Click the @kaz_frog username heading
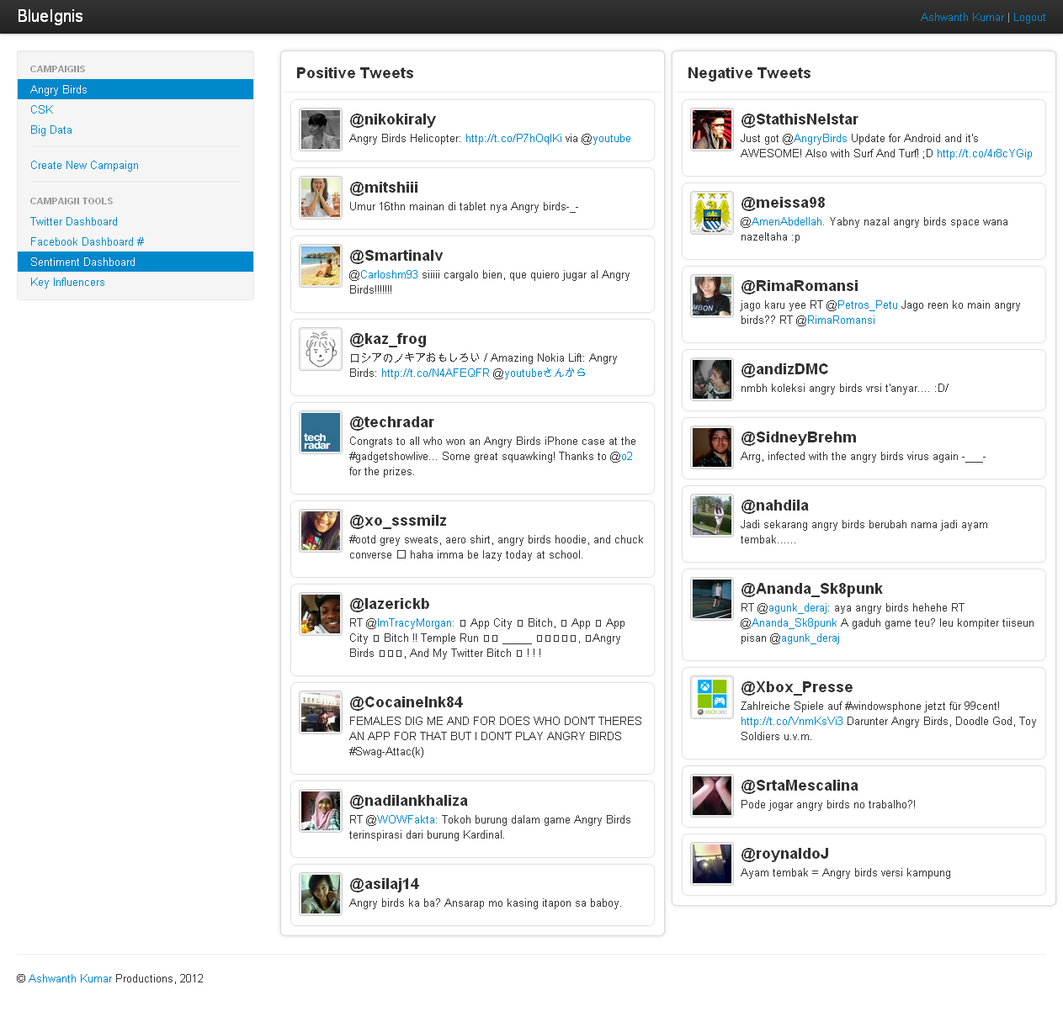1063x1027 pixels. click(x=388, y=339)
